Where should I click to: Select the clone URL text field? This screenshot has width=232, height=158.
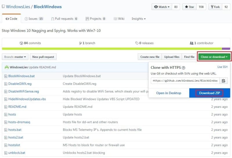[x=185, y=81]
